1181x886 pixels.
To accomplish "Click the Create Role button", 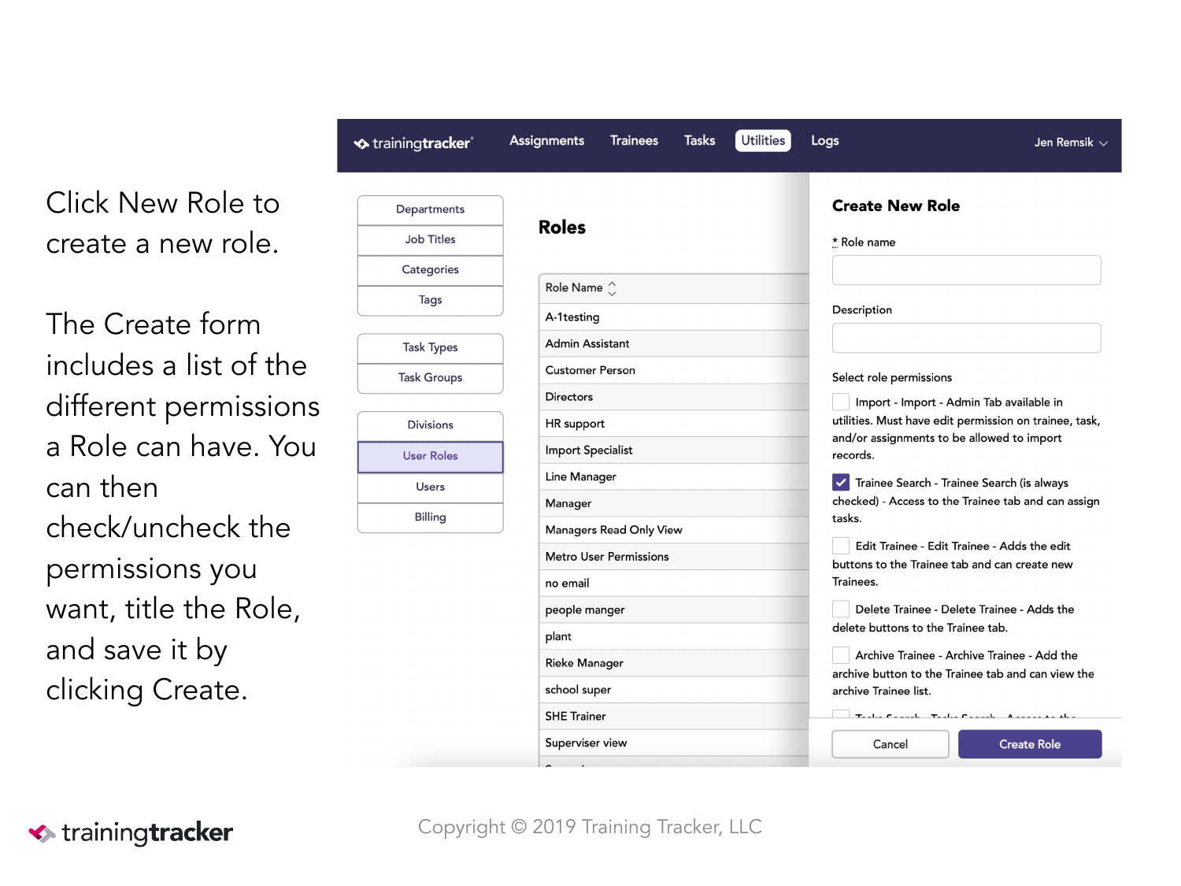I will [x=1030, y=744].
